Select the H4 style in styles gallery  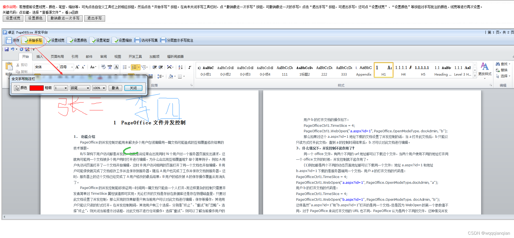tap(403, 70)
